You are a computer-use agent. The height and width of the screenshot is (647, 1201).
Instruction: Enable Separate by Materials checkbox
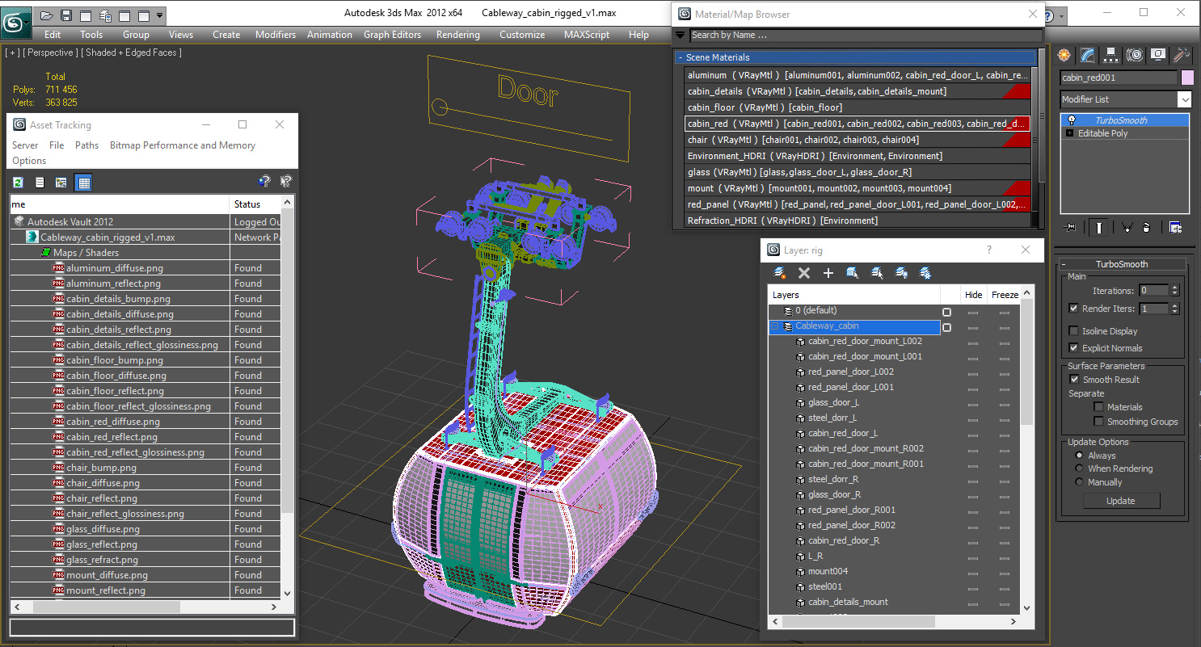coord(1098,407)
